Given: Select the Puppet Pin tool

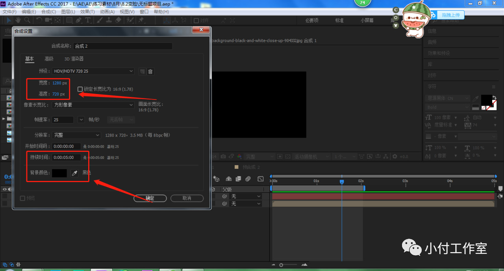Looking at the screenshot, I should click(x=141, y=20).
